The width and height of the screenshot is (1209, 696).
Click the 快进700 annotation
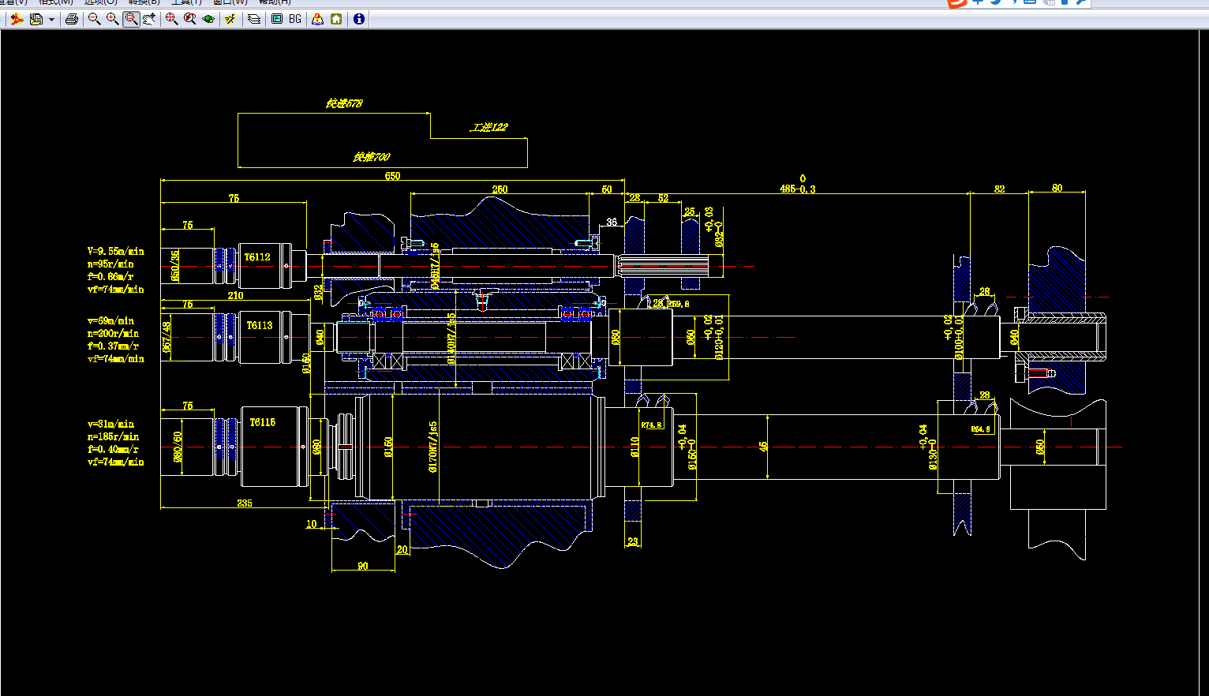(x=372, y=157)
